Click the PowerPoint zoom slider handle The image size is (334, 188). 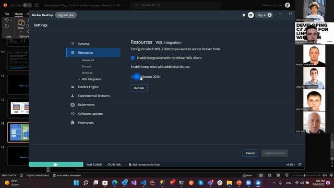(304, 175)
